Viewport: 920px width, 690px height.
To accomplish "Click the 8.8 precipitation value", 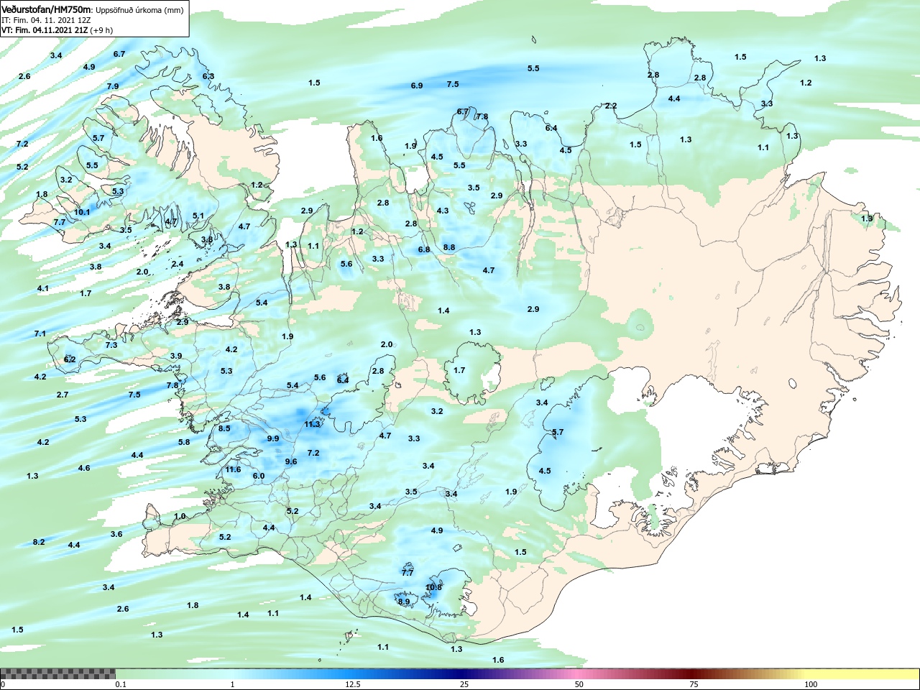I will pyautogui.click(x=449, y=247).
